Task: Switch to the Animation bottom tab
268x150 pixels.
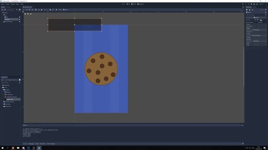Action: pos(43,144)
